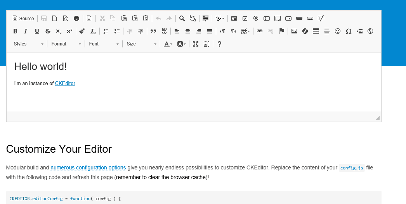406x204 pixels.
Task: Insert a Form element icon
Action: 234,18
